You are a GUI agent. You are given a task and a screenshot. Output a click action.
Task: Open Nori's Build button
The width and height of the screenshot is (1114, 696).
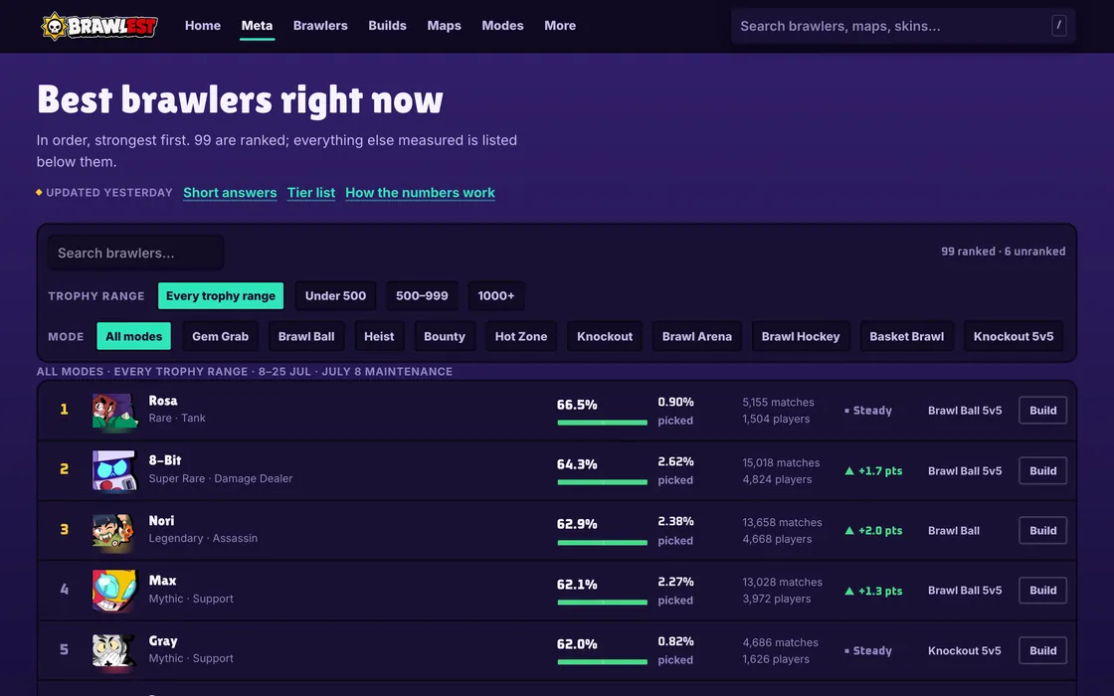1043,530
